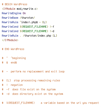The image size is (101, 107).
Task: Click the '# END WordPress' comment
Action: 13,49
